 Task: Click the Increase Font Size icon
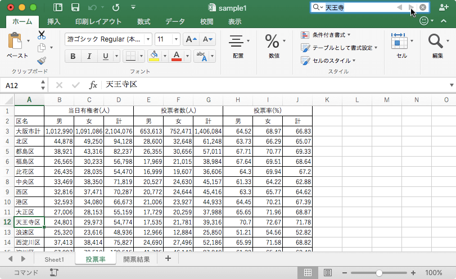point(191,39)
